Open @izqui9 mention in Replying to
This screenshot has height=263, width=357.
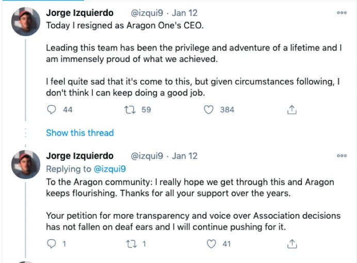coord(109,169)
